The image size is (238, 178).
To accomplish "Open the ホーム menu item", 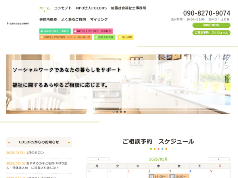I will click(44, 8).
